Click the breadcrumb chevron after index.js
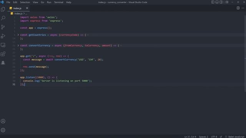The height and width of the screenshot is (138, 246). coord(24,14)
